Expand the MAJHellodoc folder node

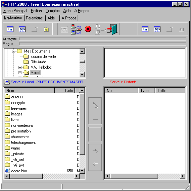click(x=20, y=67)
